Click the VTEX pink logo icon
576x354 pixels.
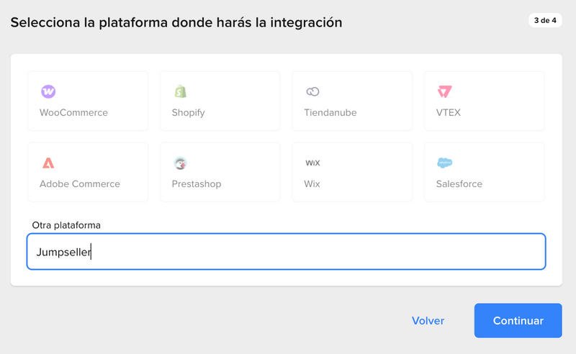click(x=444, y=91)
